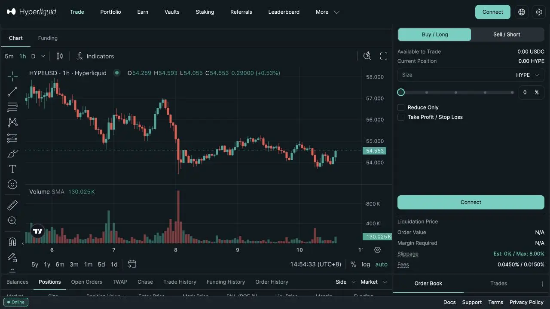This screenshot has height=309, width=550.
Task: Click the Hyperliquid logo
Action: pos(31,12)
